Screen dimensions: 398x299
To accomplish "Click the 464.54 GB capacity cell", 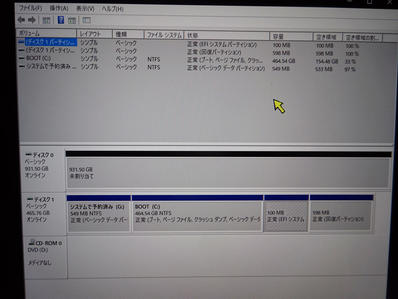I will click(x=284, y=61).
